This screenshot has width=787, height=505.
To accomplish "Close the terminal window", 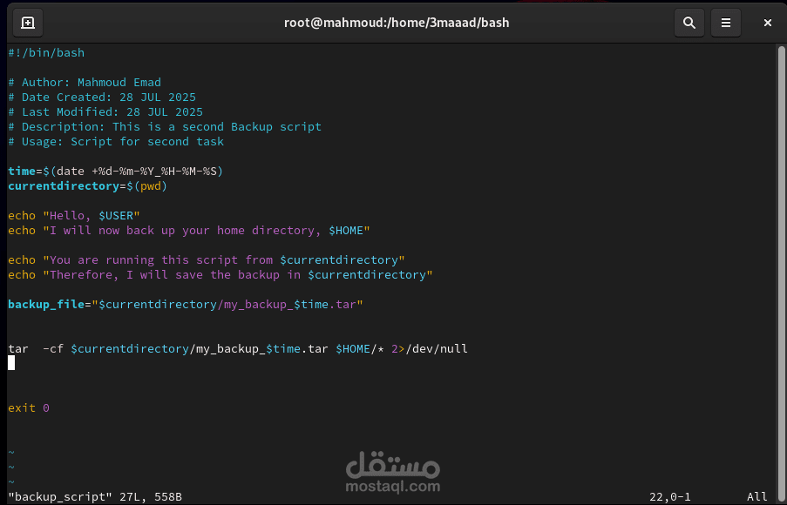I will [x=768, y=23].
